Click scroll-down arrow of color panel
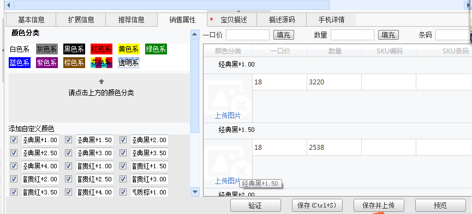Screen dimensions: 472x214 195,192
